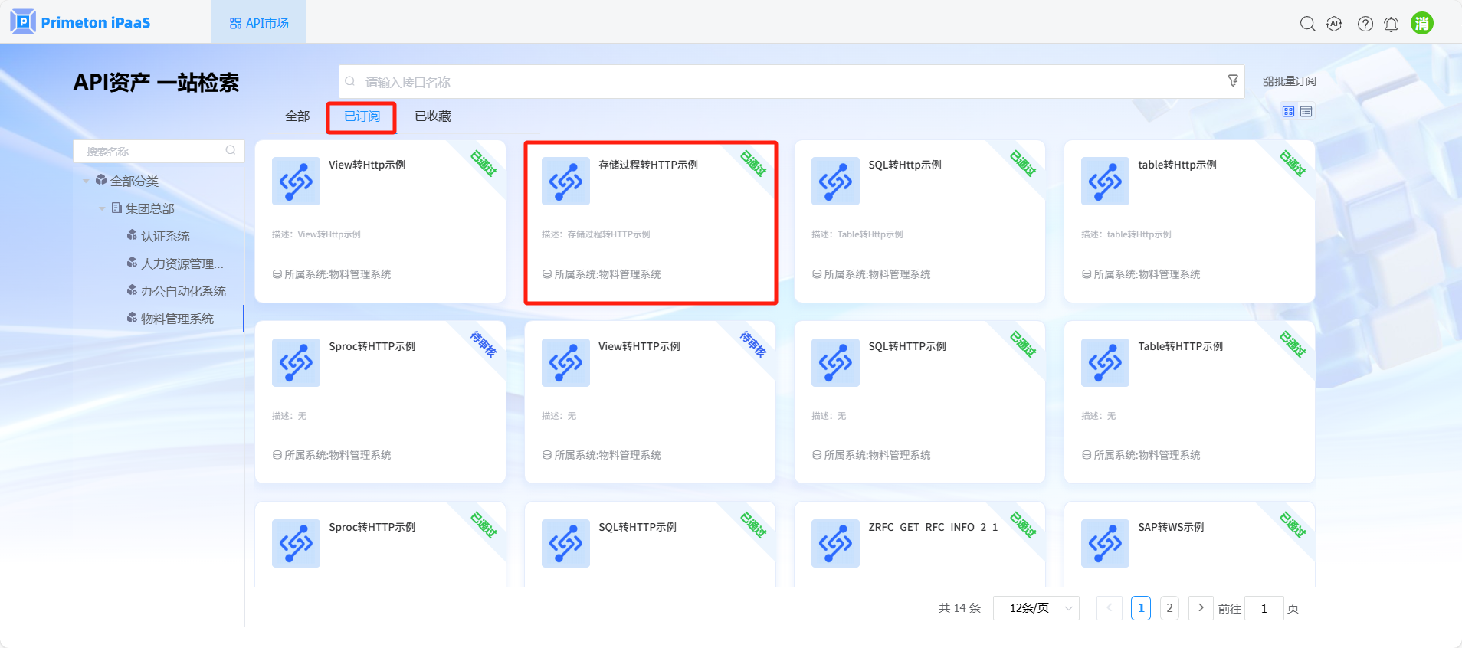Switch to list view layout

pyautogui.click(x=1306, y=112)
